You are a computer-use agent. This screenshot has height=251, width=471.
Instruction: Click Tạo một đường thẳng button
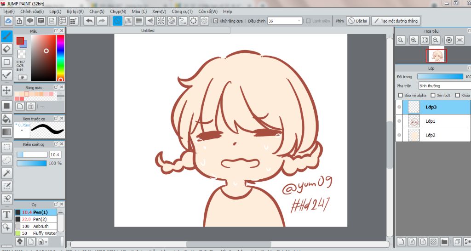coord(396,21)
